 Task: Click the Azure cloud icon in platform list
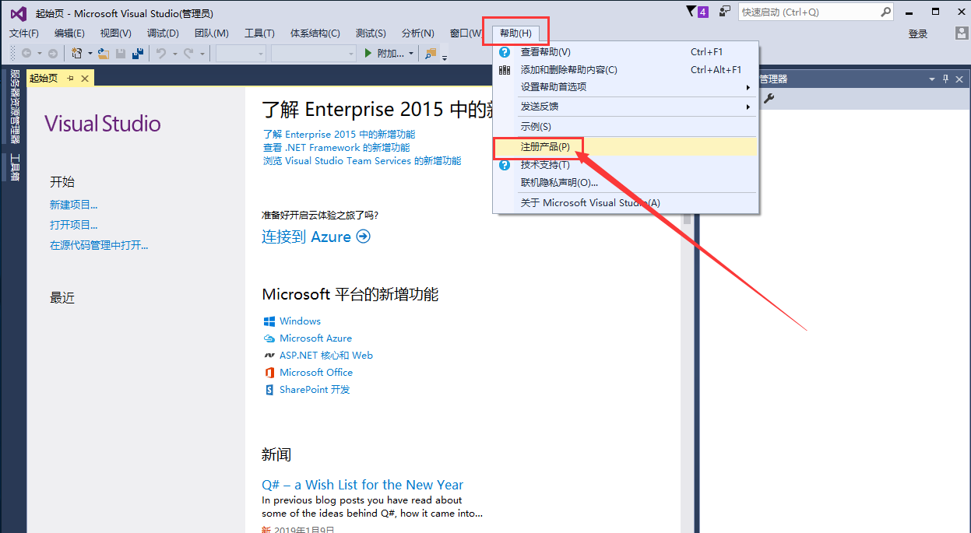pos(269,338)
